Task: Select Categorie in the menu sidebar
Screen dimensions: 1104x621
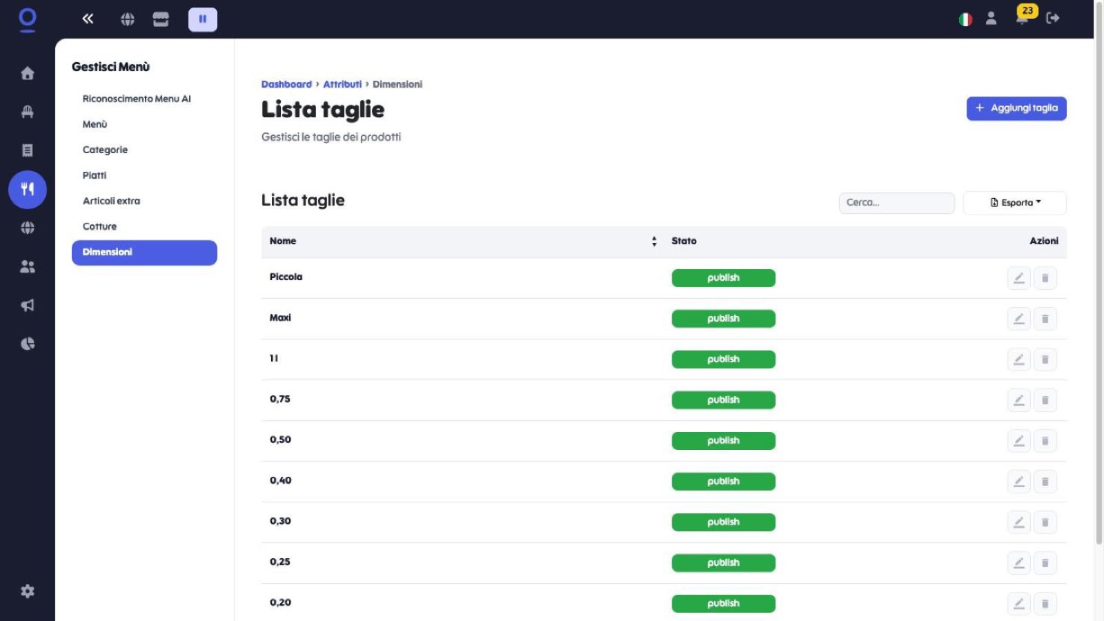Action: point(105,150)
